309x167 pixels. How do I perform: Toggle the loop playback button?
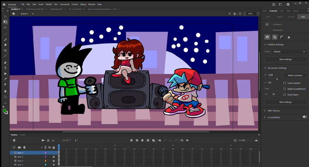click(182, 140)
